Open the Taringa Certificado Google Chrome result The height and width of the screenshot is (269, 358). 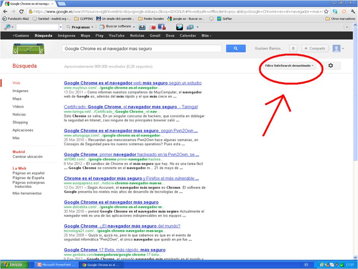[131, 107]
